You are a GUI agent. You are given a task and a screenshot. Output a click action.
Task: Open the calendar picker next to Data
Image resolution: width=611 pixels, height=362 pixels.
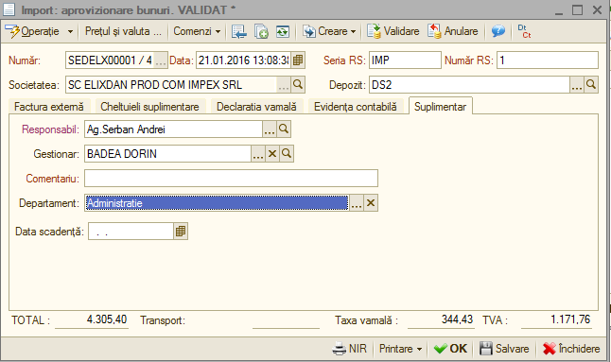point(298,60)
